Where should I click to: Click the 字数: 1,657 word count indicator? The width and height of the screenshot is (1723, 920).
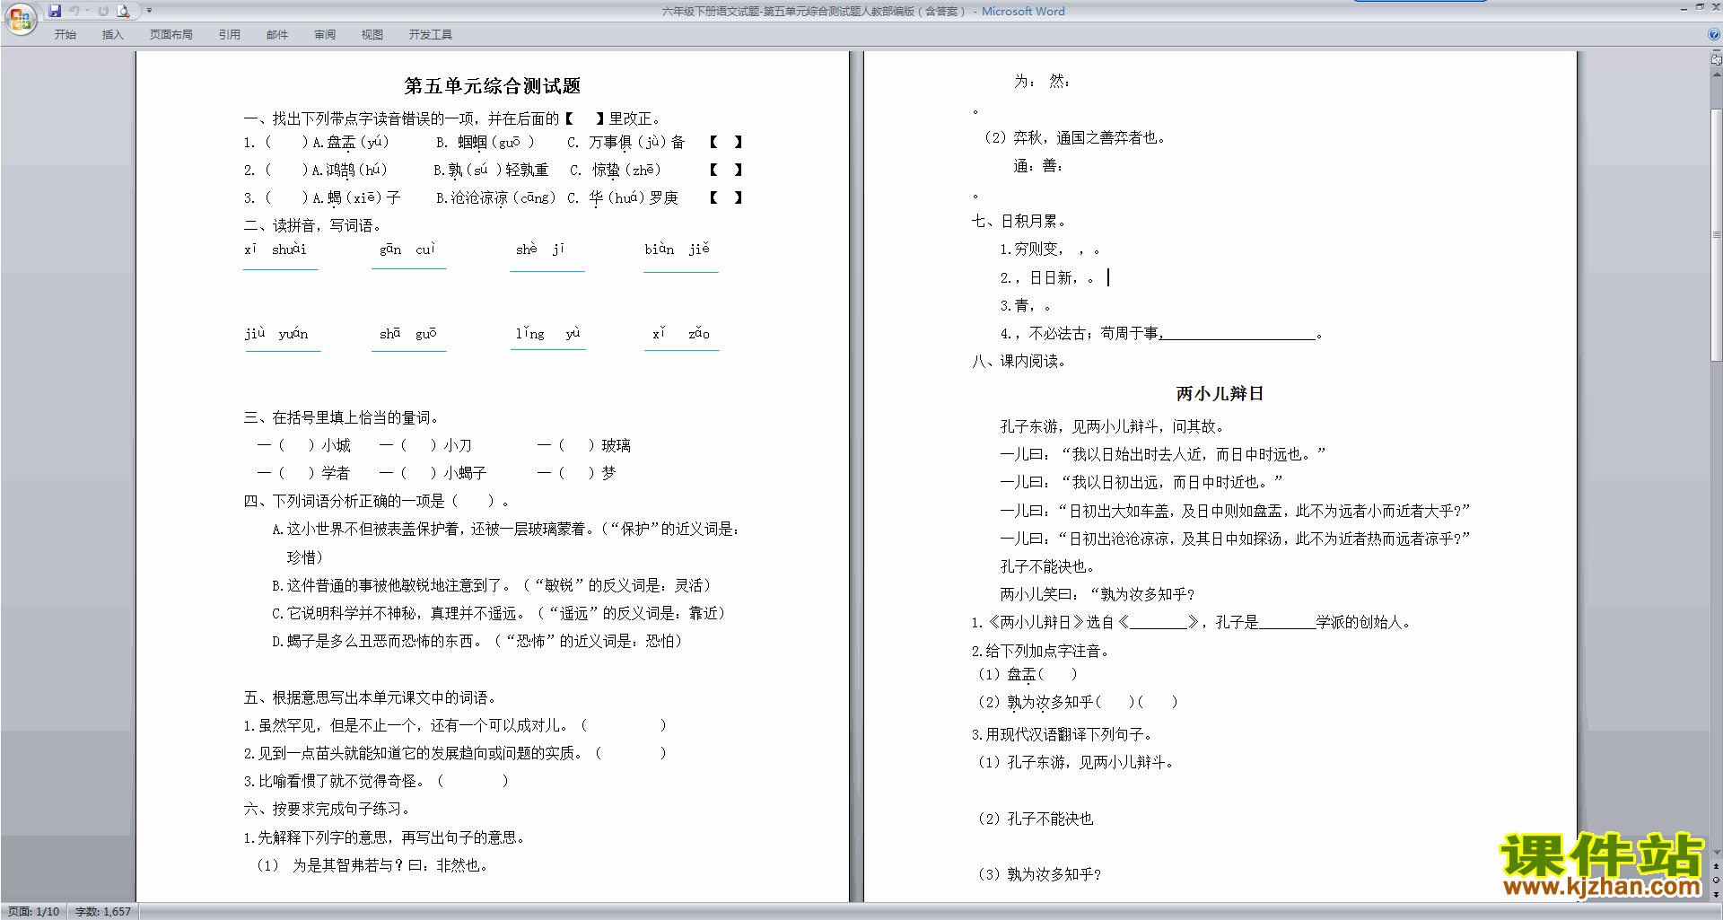tap(102, 911)
